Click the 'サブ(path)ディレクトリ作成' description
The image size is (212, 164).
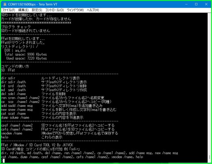point(64,90)
